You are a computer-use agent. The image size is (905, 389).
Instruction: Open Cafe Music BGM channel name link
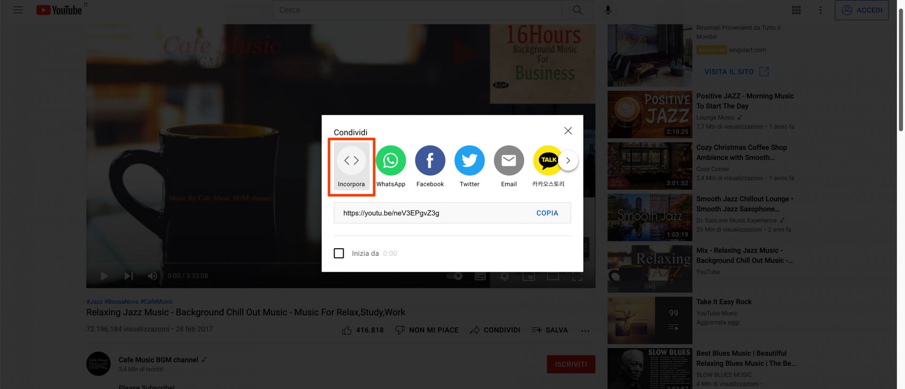[158, 360]
